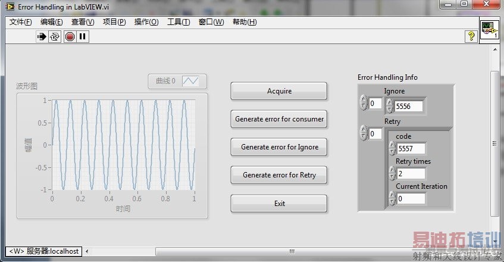Click the code 5557 stepper arrows
This screenshot has height=262, width=504.
(392, 148)
